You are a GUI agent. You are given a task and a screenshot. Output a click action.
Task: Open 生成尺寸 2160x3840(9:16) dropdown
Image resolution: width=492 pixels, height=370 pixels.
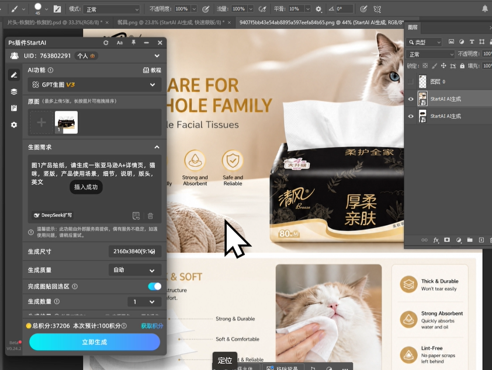click(x=135, y=252)
